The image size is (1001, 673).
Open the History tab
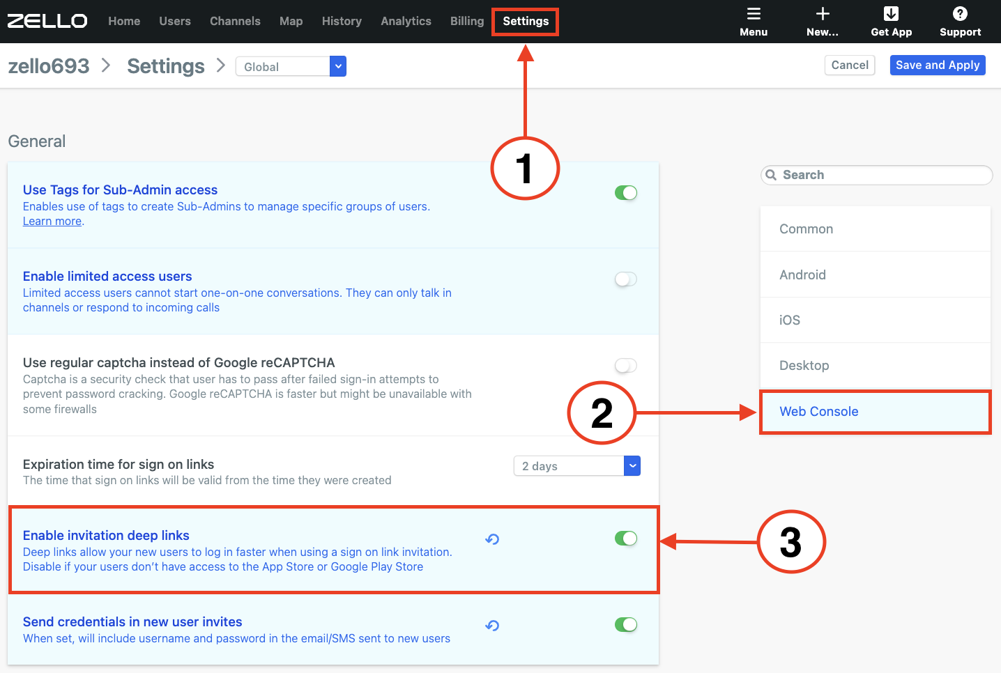point(342,21)
